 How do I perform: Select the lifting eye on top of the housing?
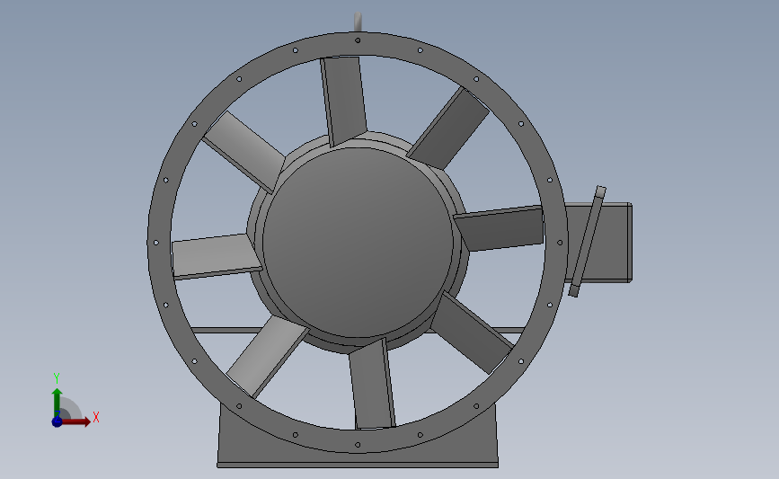(358, 22)
